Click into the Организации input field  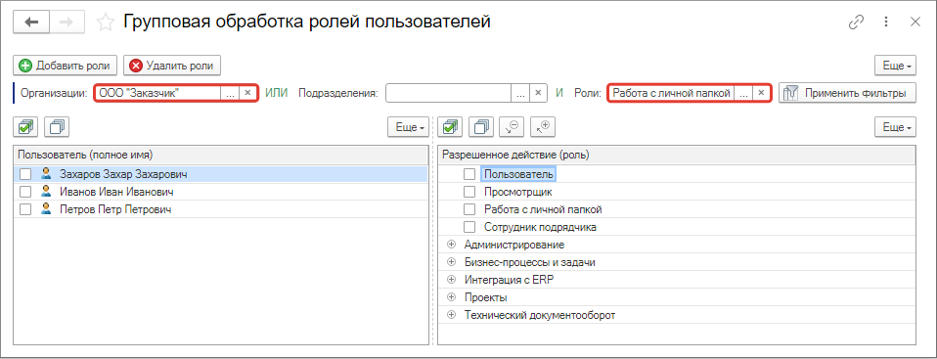[x=158, y=93]
